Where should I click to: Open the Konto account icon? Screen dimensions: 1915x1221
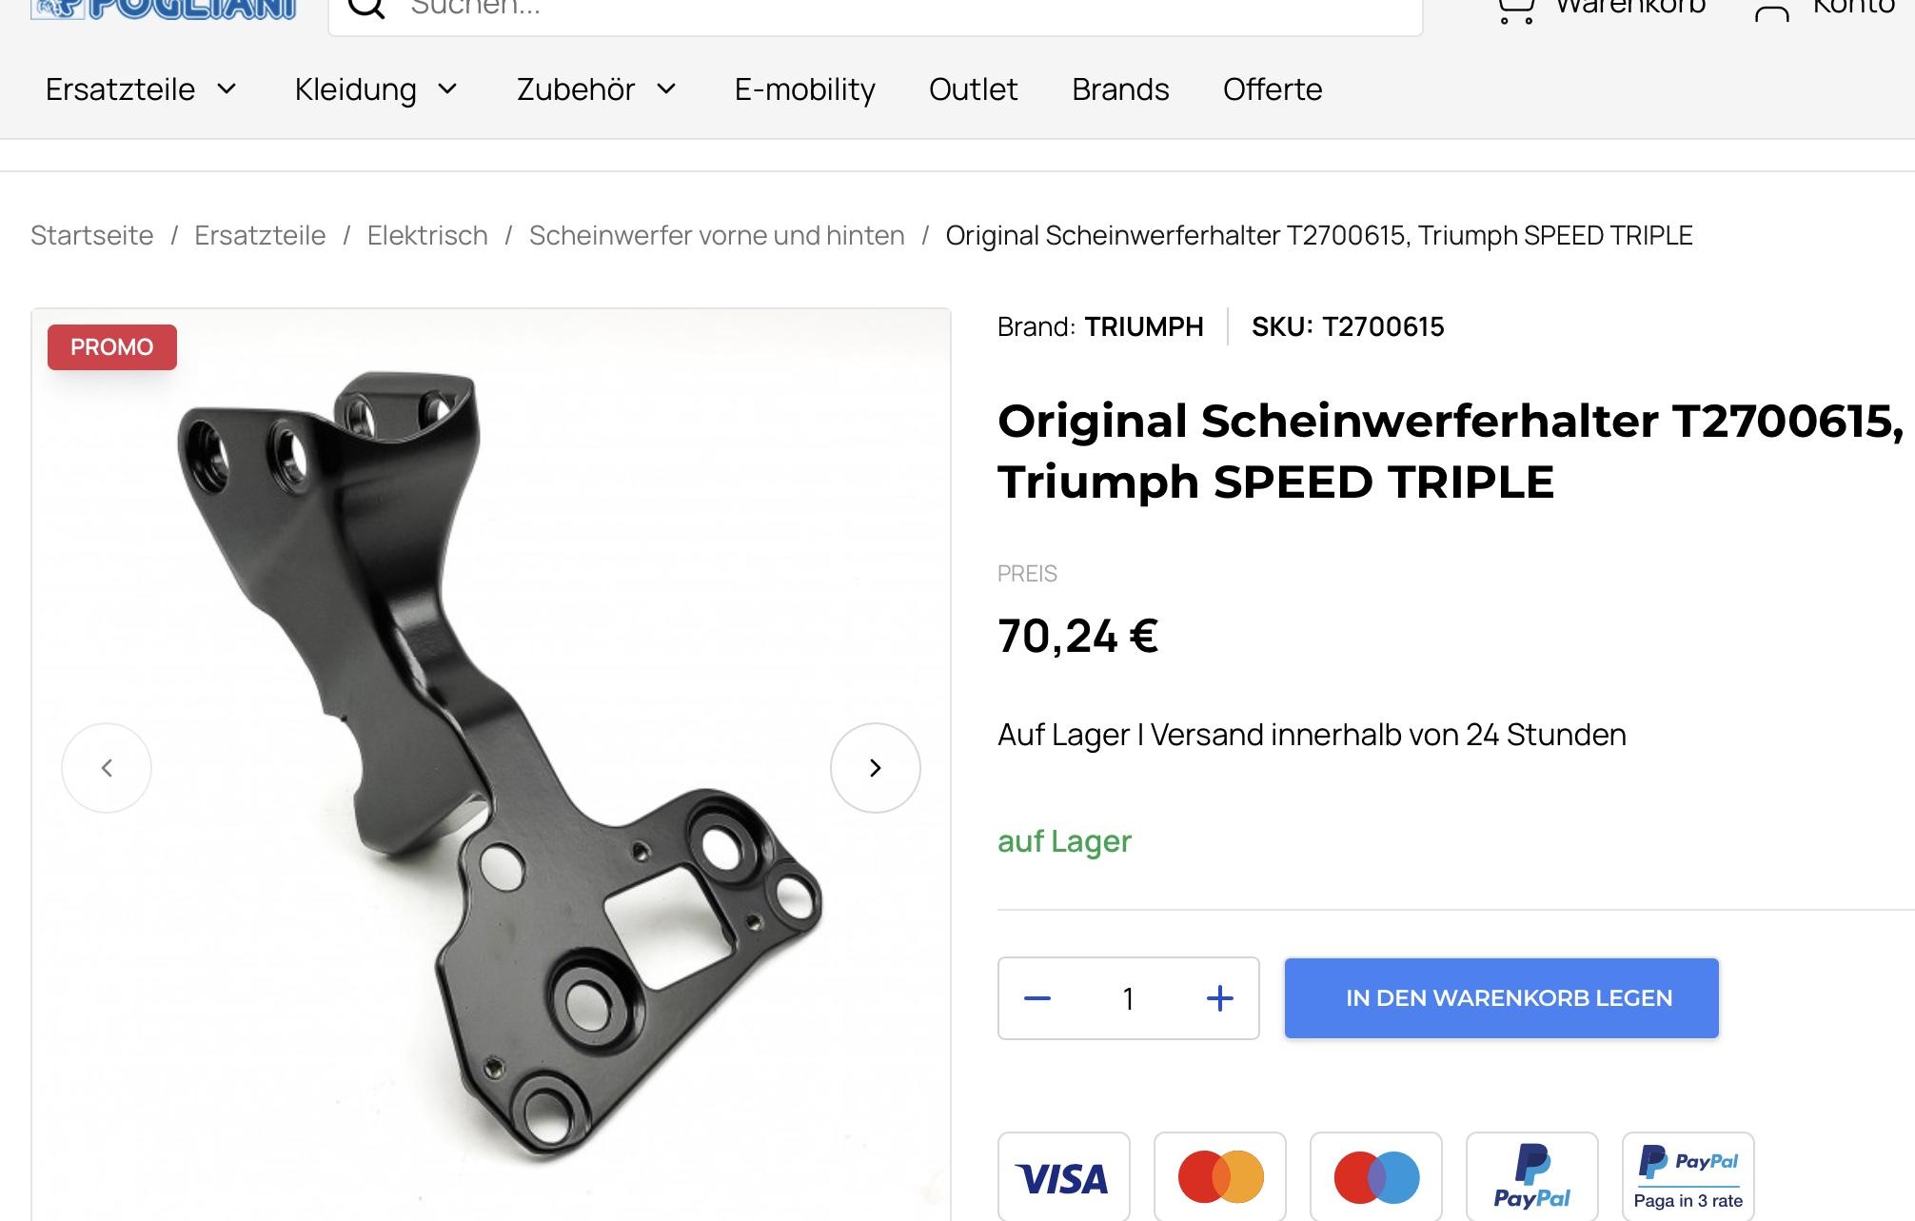pos(1771,11)
